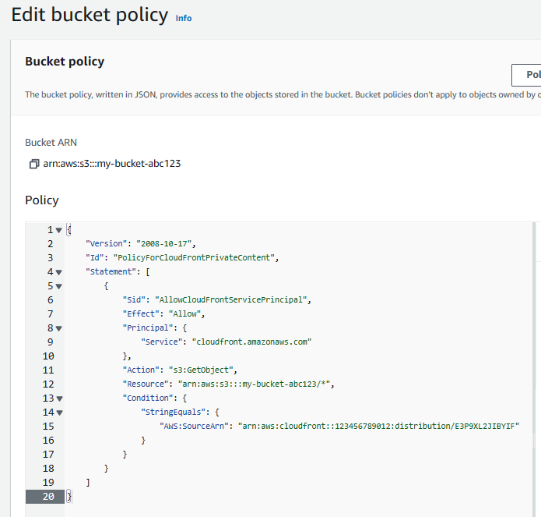This screenshot has width=541, height=517.
Task: Click the "Effect" key on line 7
Action: [x=141, y=313]
